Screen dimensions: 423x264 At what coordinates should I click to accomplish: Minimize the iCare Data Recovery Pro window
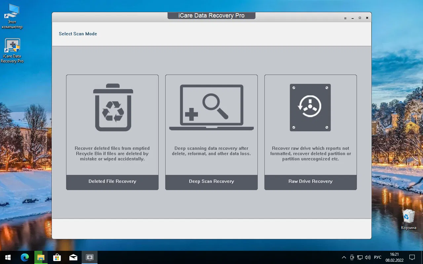point(353,18)
